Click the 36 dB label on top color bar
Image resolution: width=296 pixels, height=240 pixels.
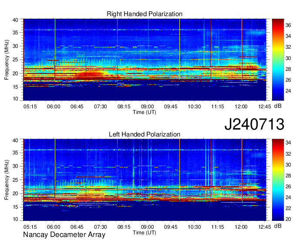point(288,25)
